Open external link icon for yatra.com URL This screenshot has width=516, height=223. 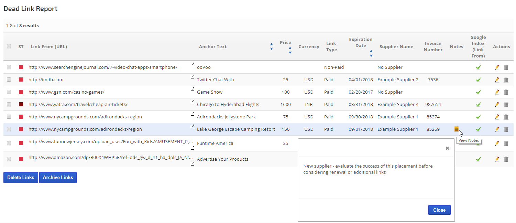[x=193, y=102]
